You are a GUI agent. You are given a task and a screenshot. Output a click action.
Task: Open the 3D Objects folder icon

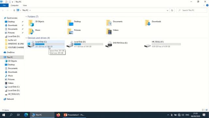[31, 23]
